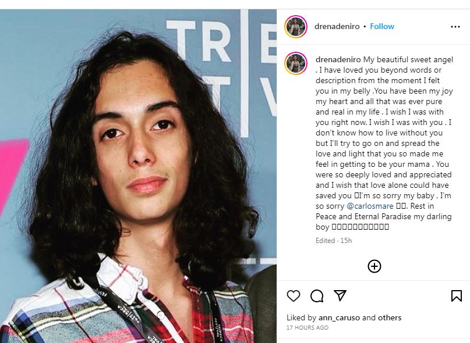Screen dimensions: 470x343
Task: Visit the @carlosmare mentioned profile
Action: click(370, 206)
